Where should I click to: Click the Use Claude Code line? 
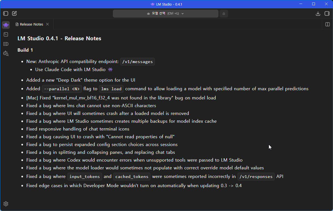click(x=74, y=70)
